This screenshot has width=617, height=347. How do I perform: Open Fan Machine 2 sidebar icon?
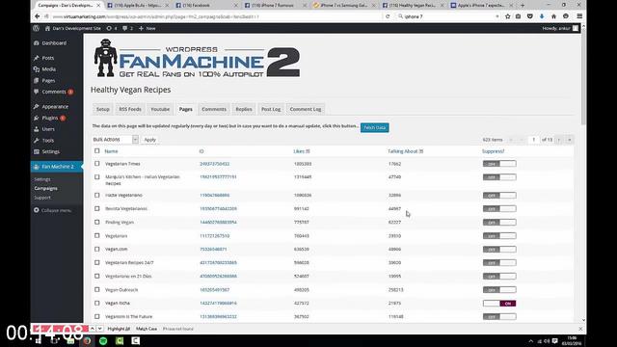pos(37,167)
